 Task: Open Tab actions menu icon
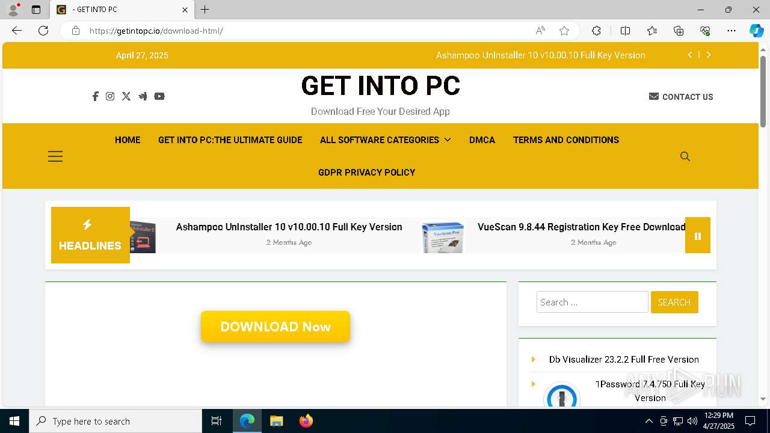36,10
